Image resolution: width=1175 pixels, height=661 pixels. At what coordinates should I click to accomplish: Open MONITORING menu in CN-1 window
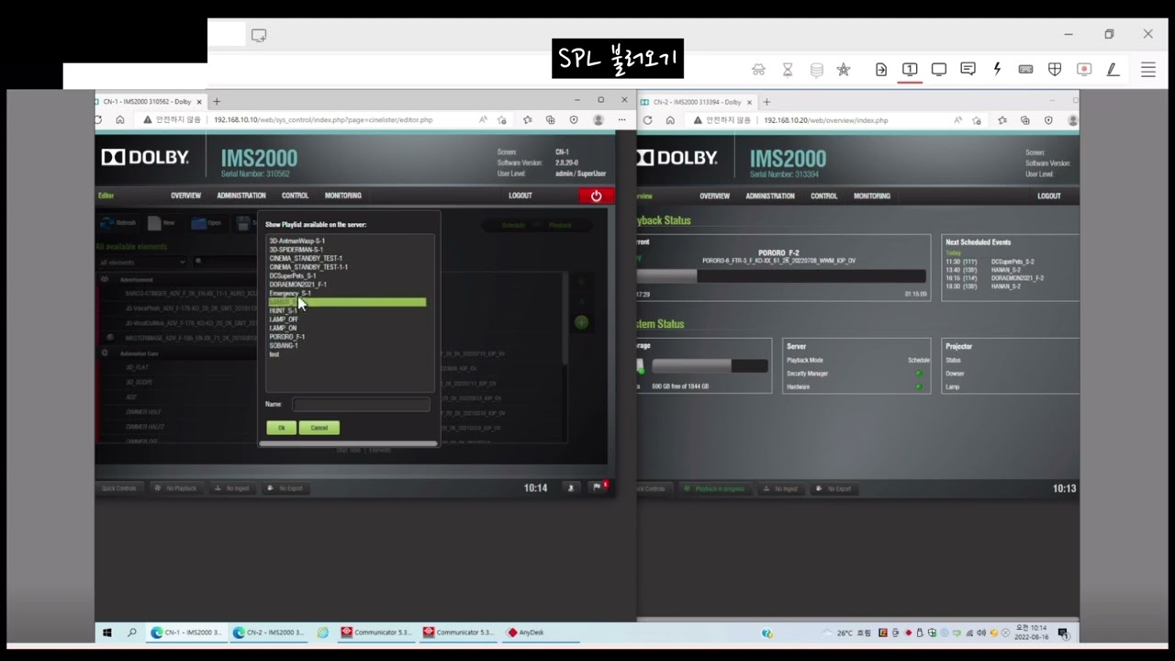coord(343,196)
